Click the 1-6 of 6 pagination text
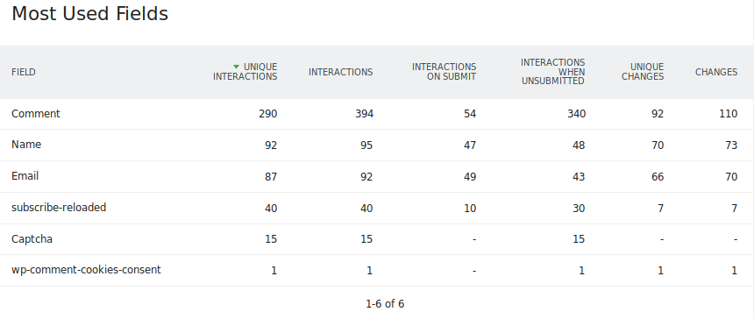Screen dimensions: 754x319 pos(385,303)
